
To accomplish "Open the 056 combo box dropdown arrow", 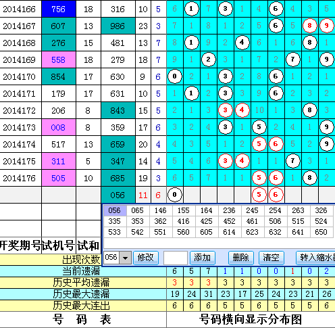I will click(125, 258).
